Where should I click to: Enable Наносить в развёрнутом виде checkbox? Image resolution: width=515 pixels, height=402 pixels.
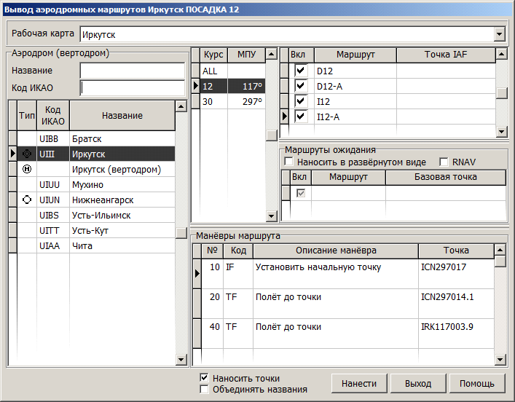tap(289, 162)
